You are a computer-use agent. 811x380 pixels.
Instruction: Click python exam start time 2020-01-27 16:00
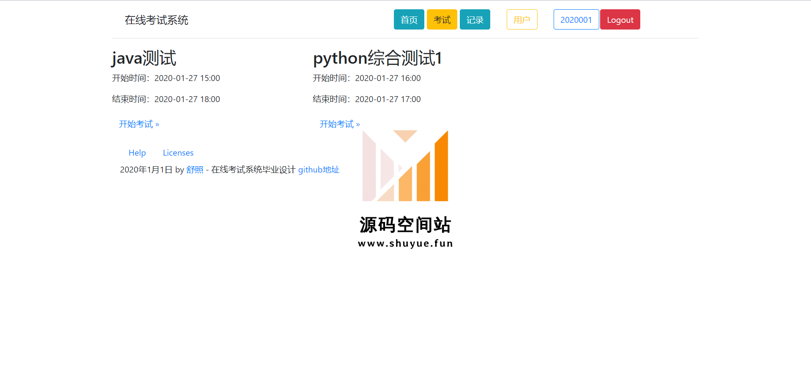pyautogui.click(x=388, y=78)
